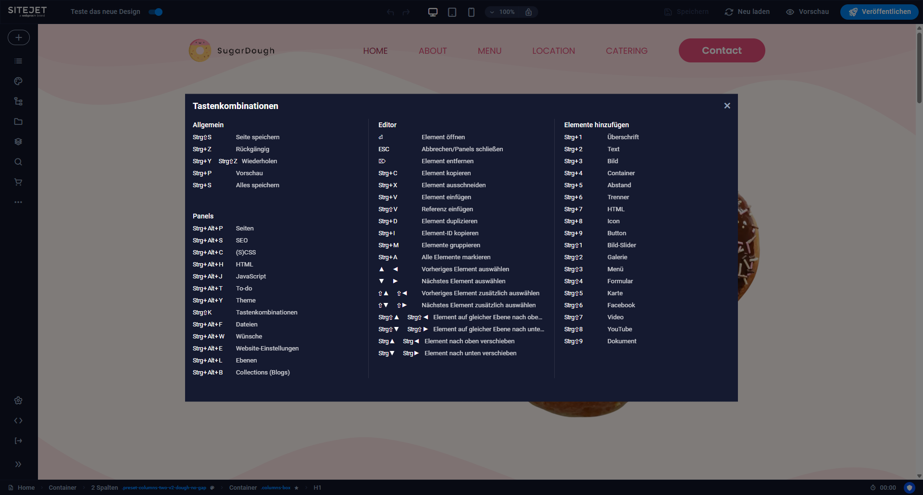
Task: Click the Vorschau button
Action: click(808, 12)
